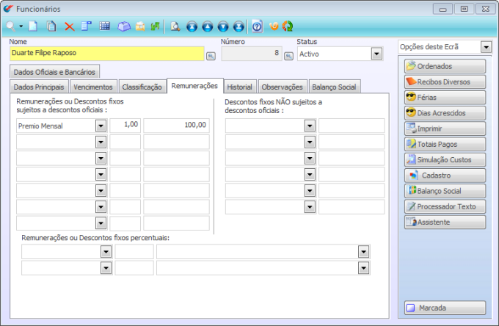Switch to Dados Principais tab
The image size is (499, 326).
(39, 87)
